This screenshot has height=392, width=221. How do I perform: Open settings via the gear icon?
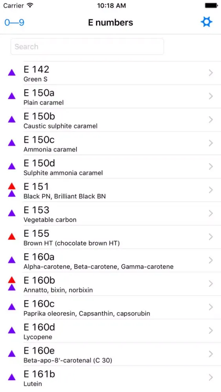[206, 22]
